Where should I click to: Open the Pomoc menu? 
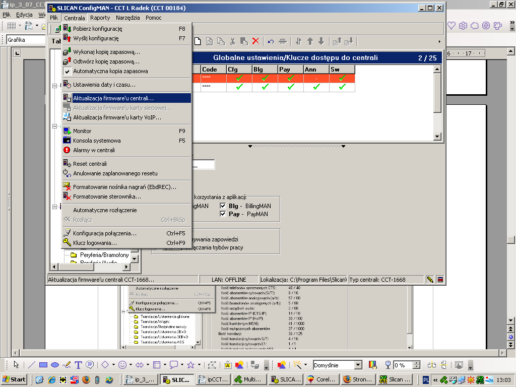(x=153, y=18)
